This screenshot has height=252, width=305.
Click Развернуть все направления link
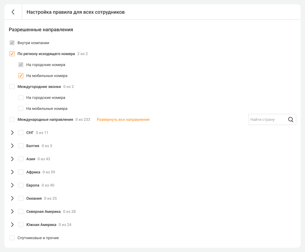point(123,119)
